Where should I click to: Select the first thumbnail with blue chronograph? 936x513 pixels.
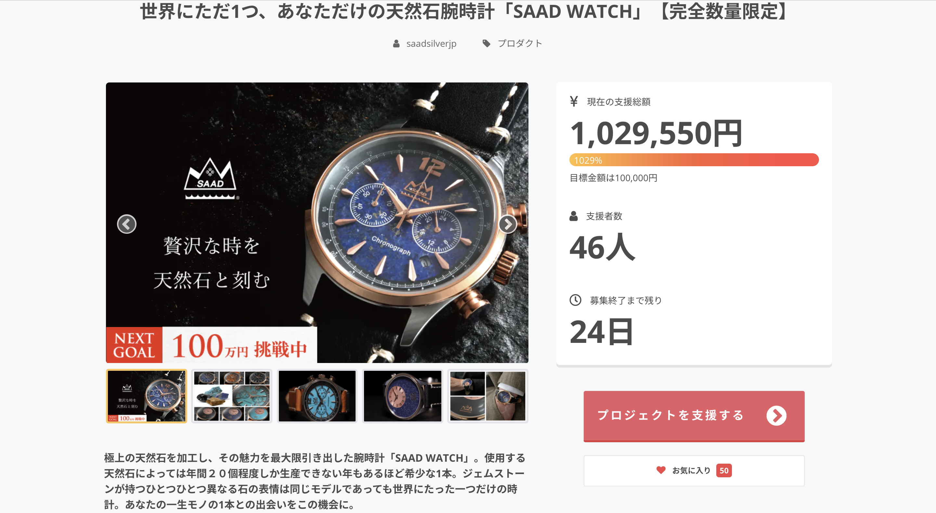pos(147,396)
